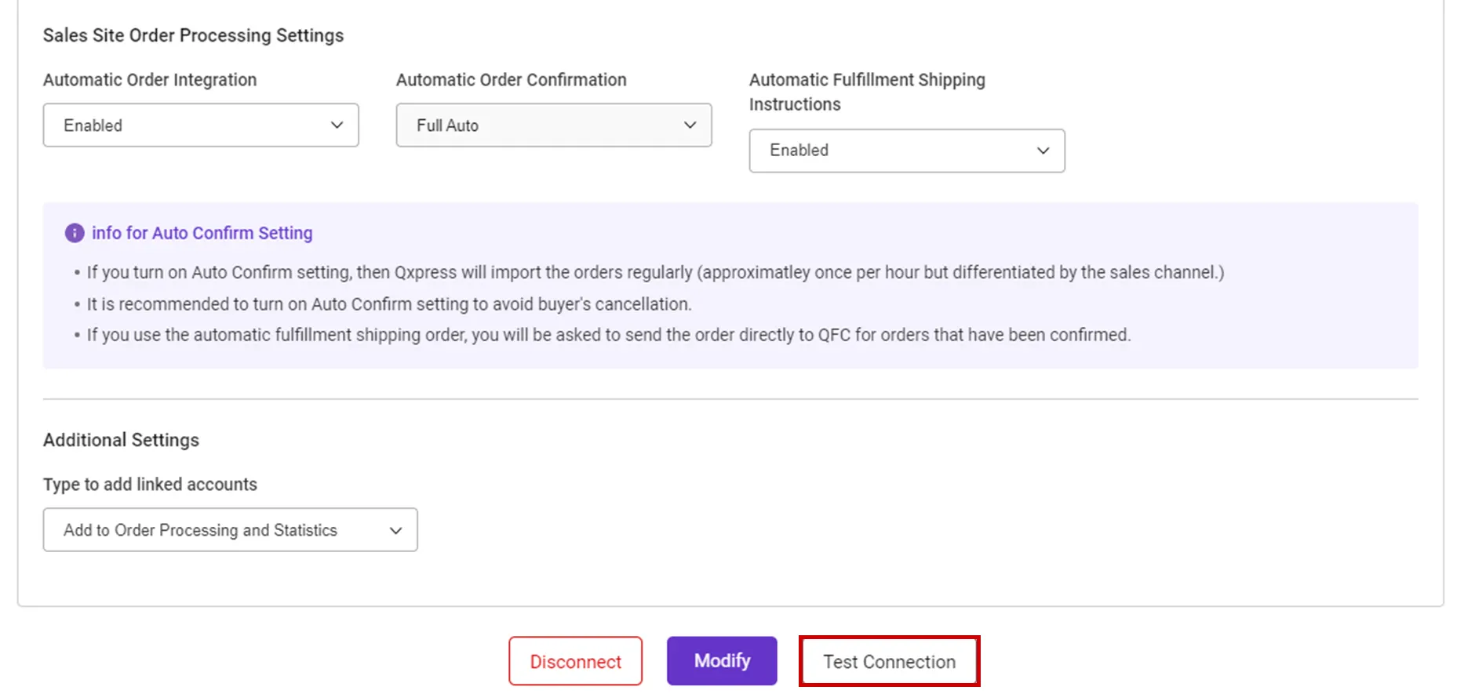1464x694 pixels.
Task: Click the purple info icon
Action: tap(75, 233)
